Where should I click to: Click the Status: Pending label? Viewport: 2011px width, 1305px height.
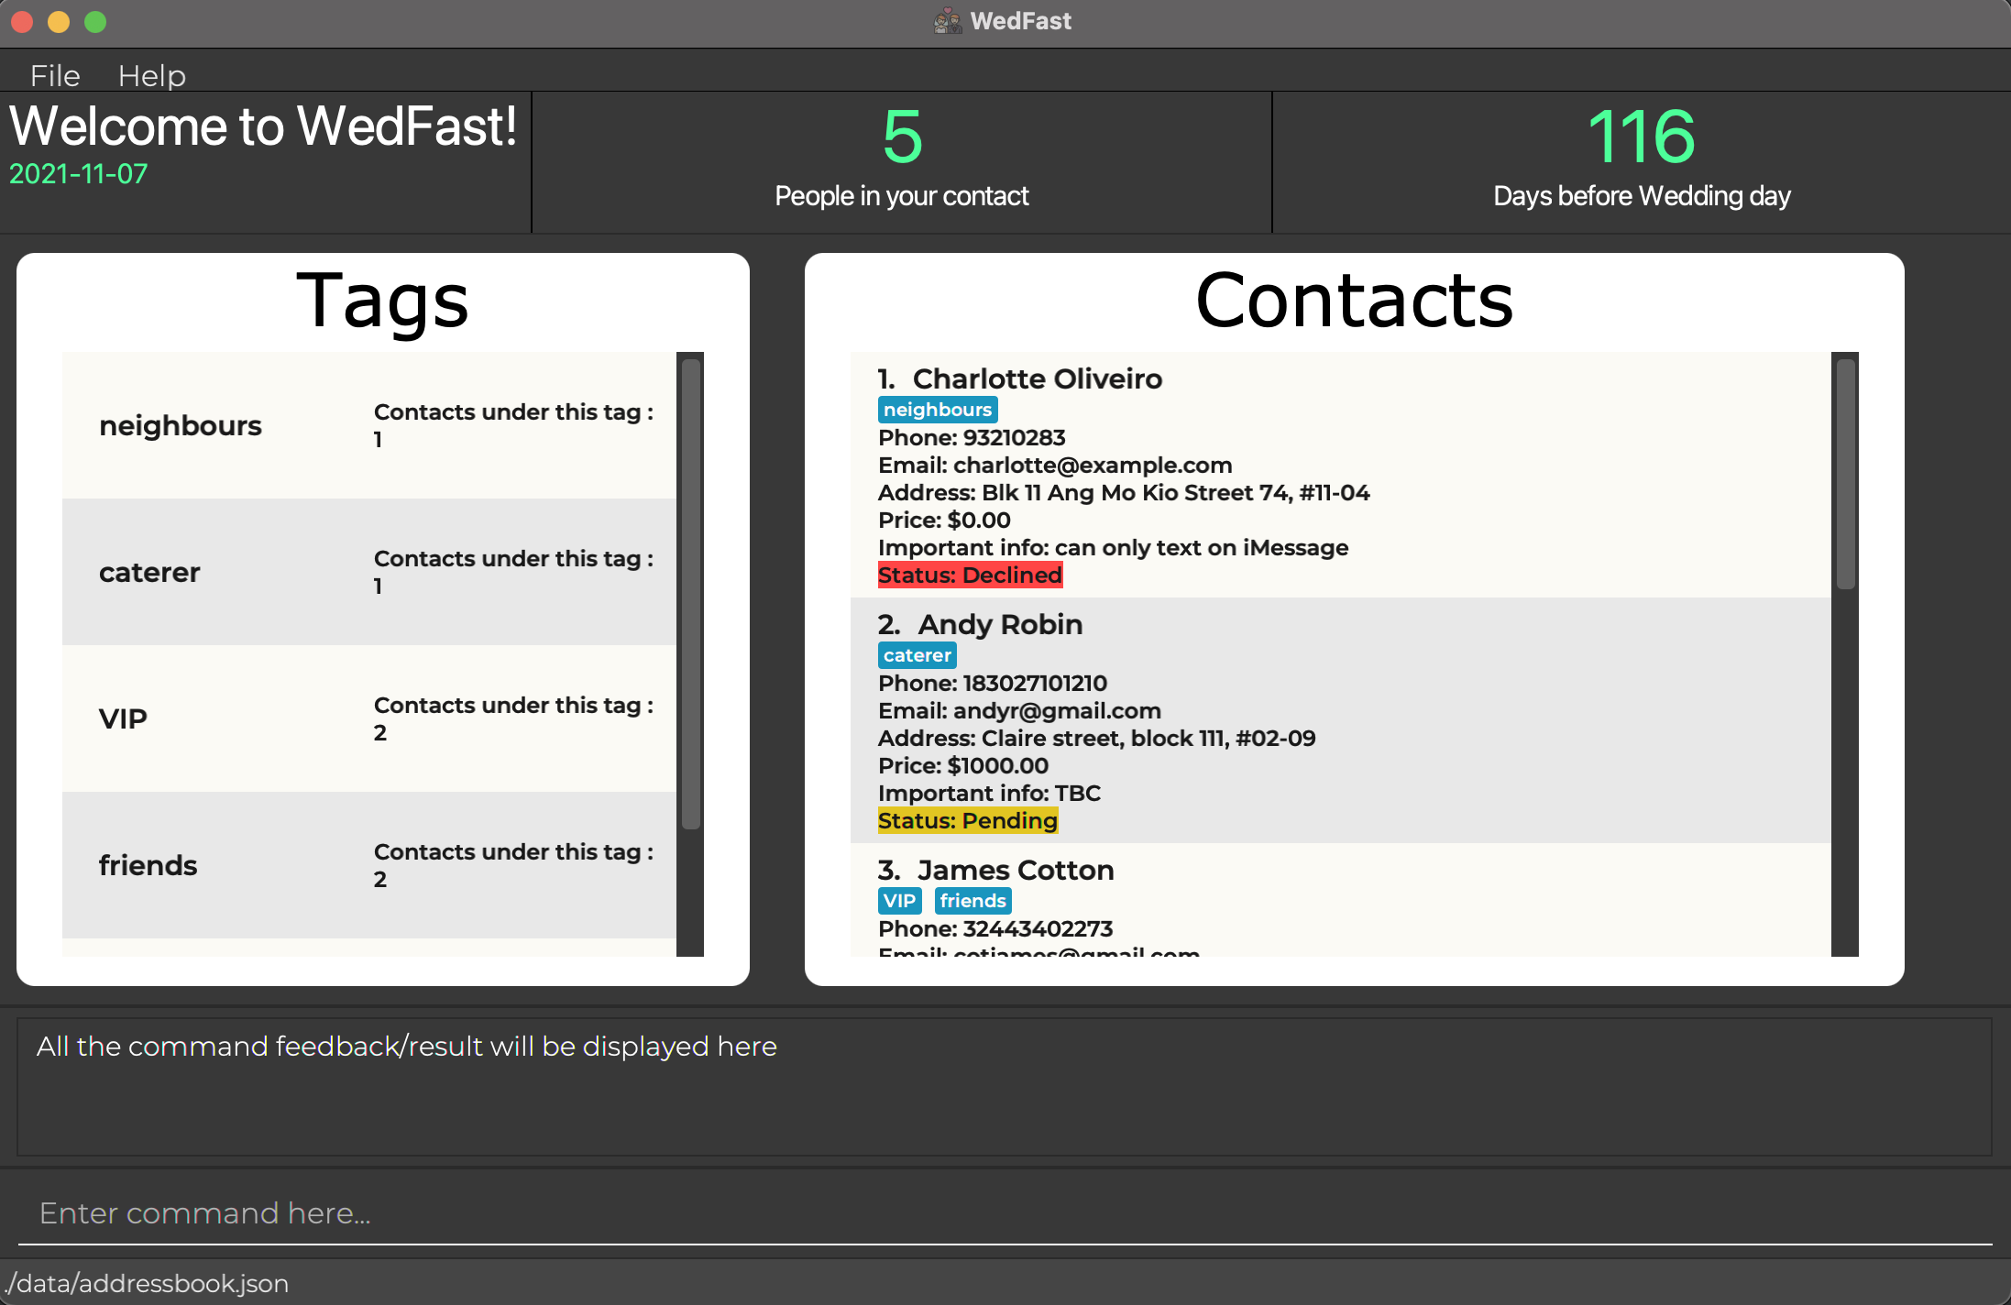968,820
